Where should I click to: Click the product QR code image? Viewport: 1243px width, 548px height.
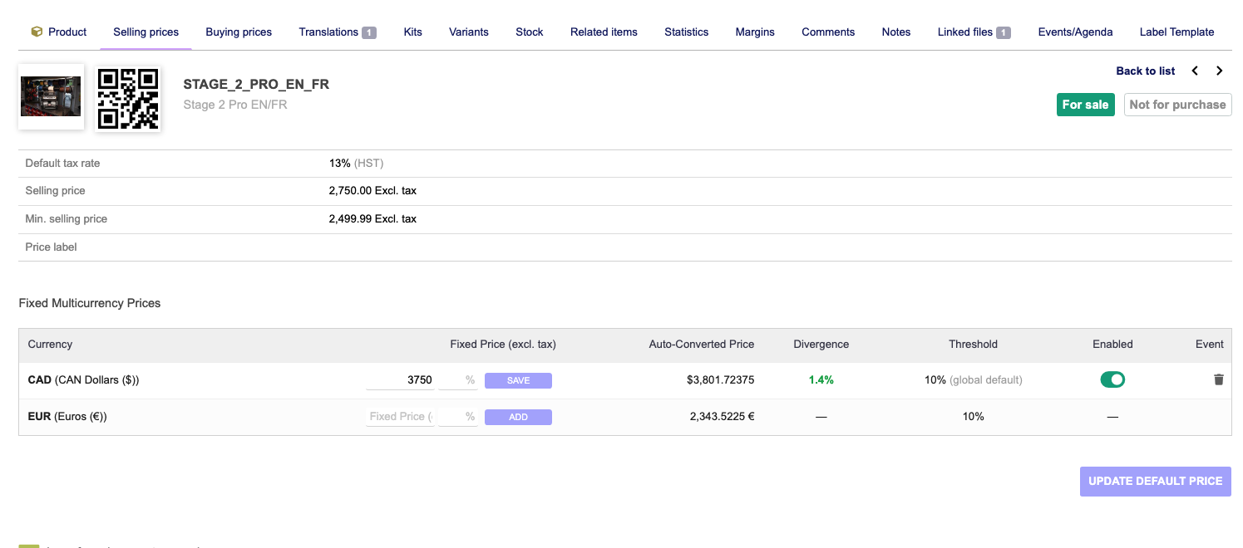(128, 98)
